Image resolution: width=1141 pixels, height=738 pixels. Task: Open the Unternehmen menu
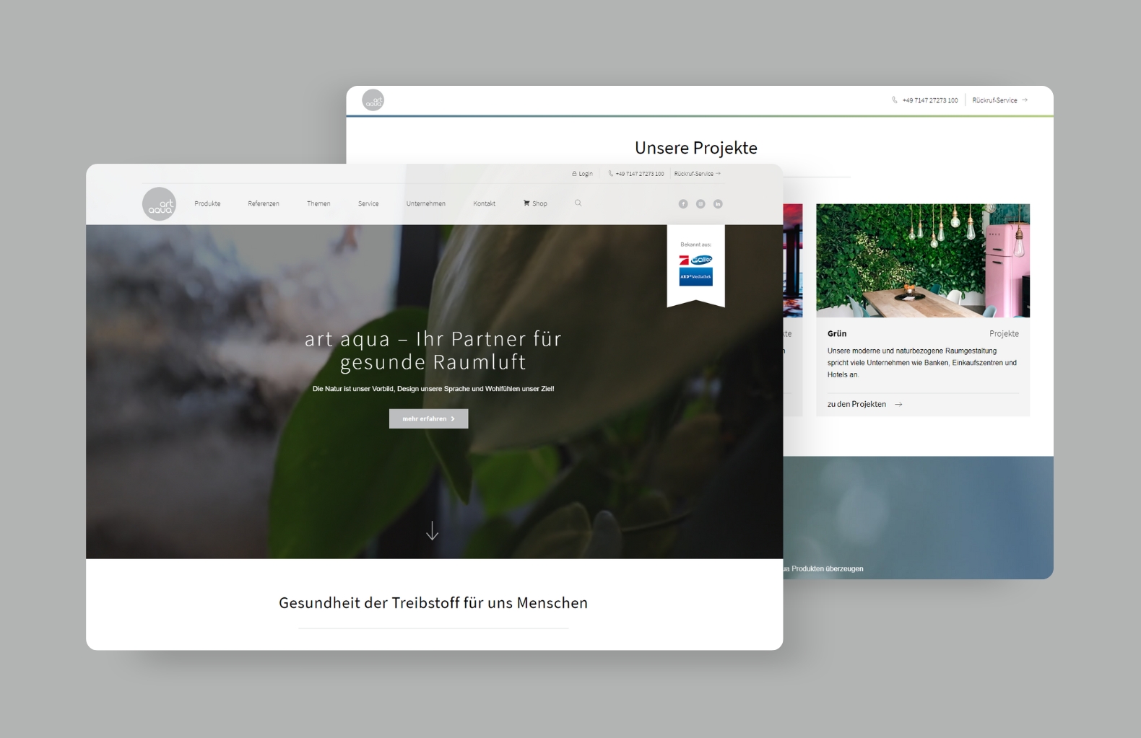(x=425, y=204)
